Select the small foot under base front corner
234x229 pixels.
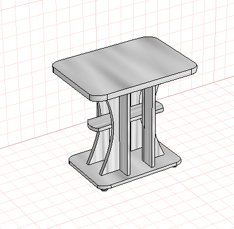coord(104,190)
